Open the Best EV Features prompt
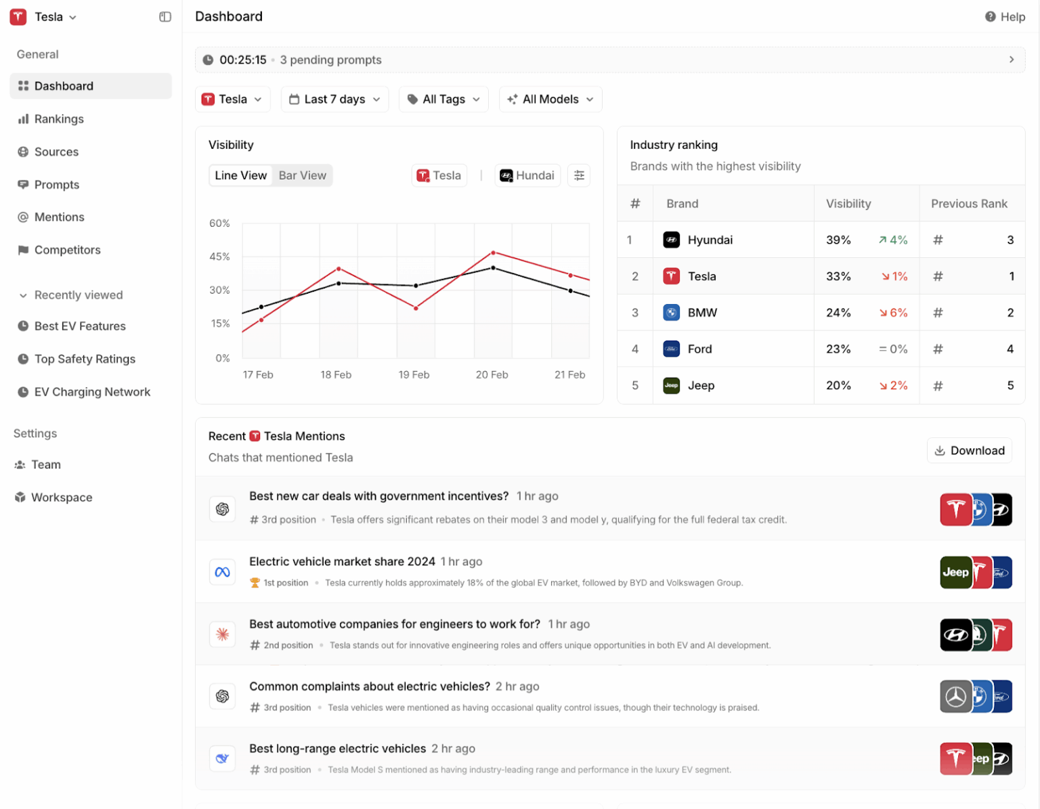This screenshot has height=809, width=1040. [80, 326]
